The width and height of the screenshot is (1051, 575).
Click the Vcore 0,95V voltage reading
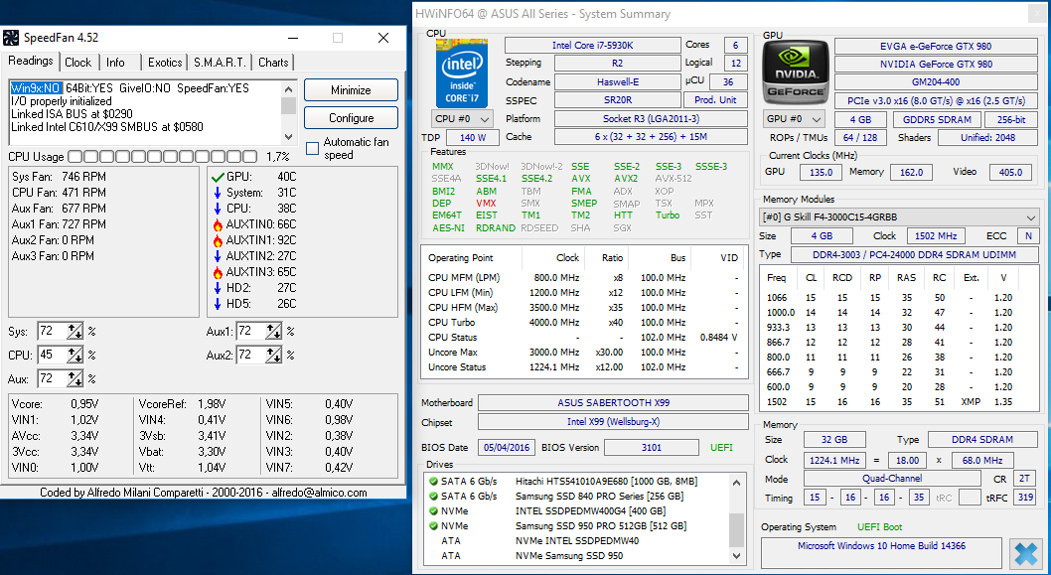[x=55, y=404]
